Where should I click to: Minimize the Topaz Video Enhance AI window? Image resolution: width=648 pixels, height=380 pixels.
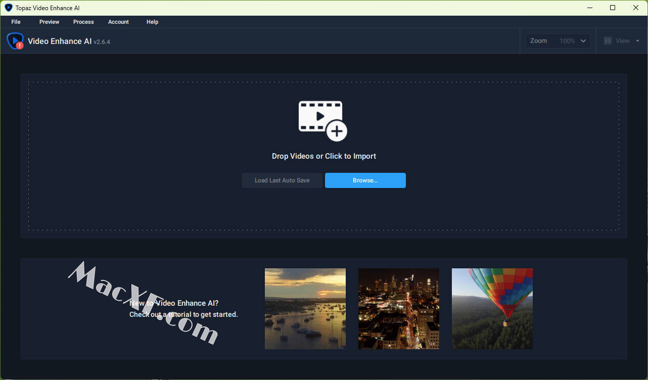(589, 8)
